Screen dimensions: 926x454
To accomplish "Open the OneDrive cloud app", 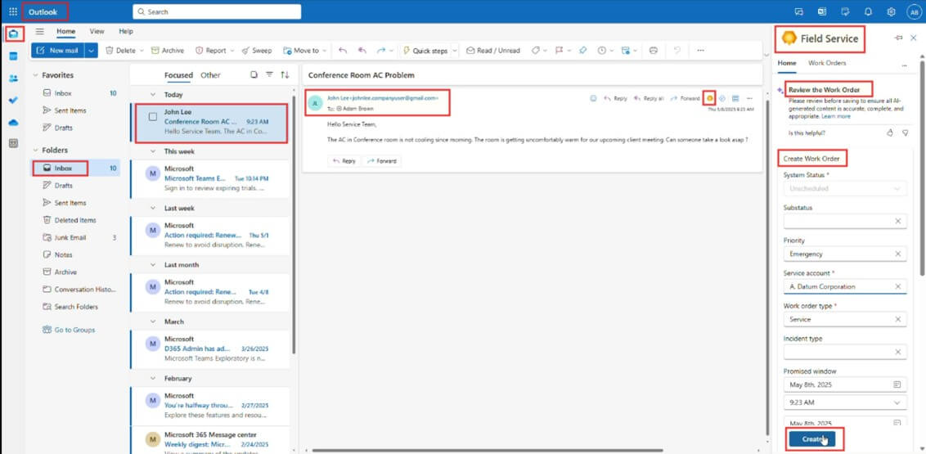I will 14,122.
